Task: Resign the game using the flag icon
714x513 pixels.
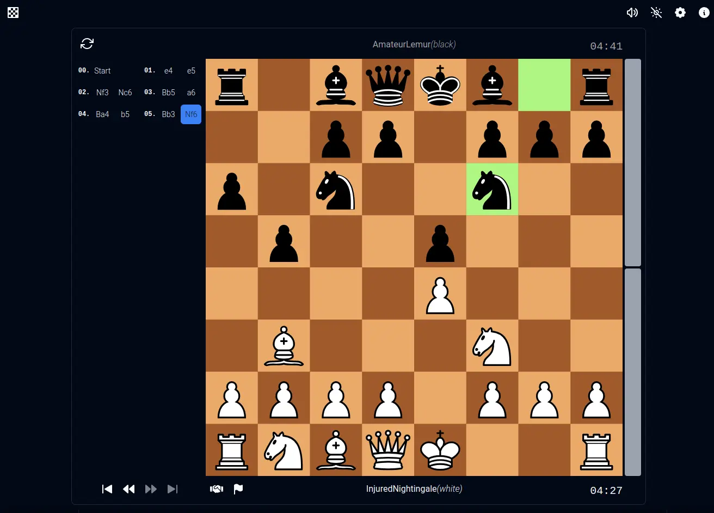Action: pos(238,488)
